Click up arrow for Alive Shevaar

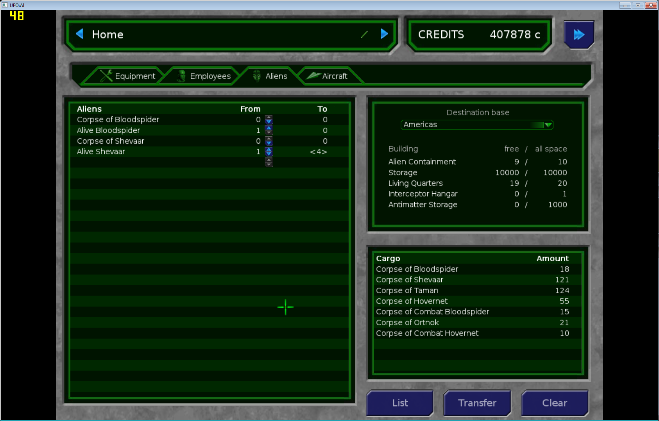[x=269, y=149]
